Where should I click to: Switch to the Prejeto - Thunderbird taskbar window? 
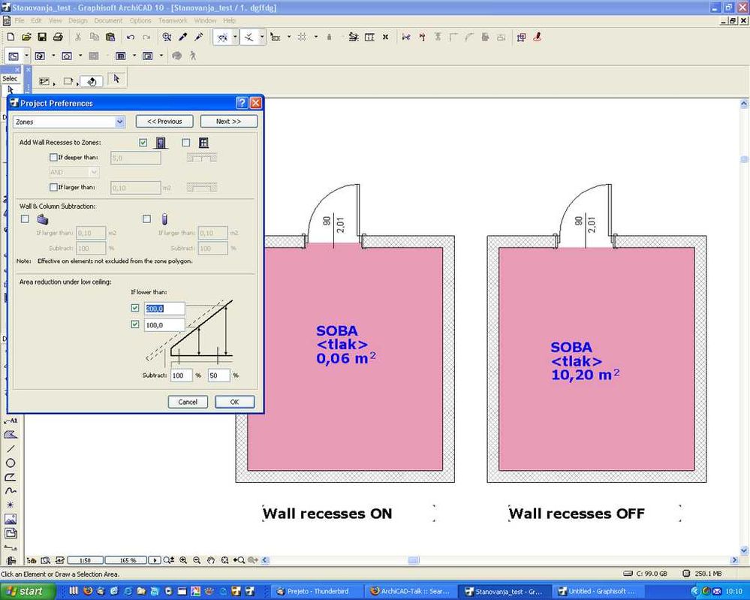[x=315, y=592]
